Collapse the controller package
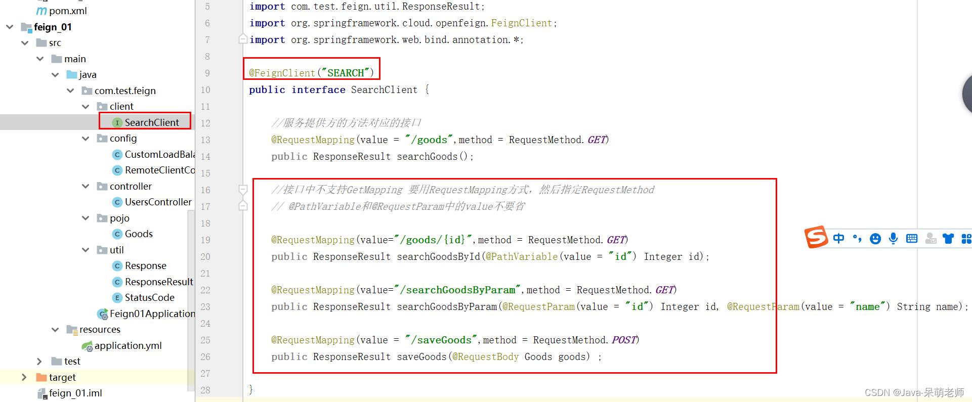Image resolution: width=972 pixels, height=402 pixels. tap(86, 186)
